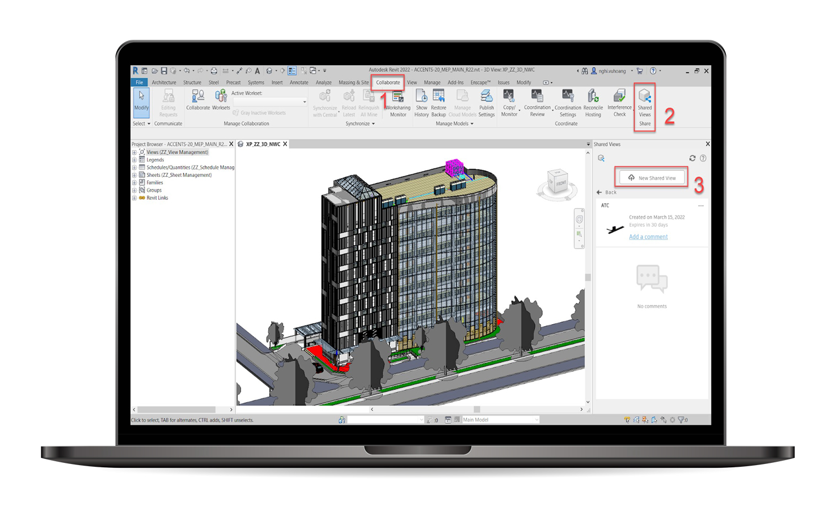Close the Shared Views panel

click(x=708, y=144)
